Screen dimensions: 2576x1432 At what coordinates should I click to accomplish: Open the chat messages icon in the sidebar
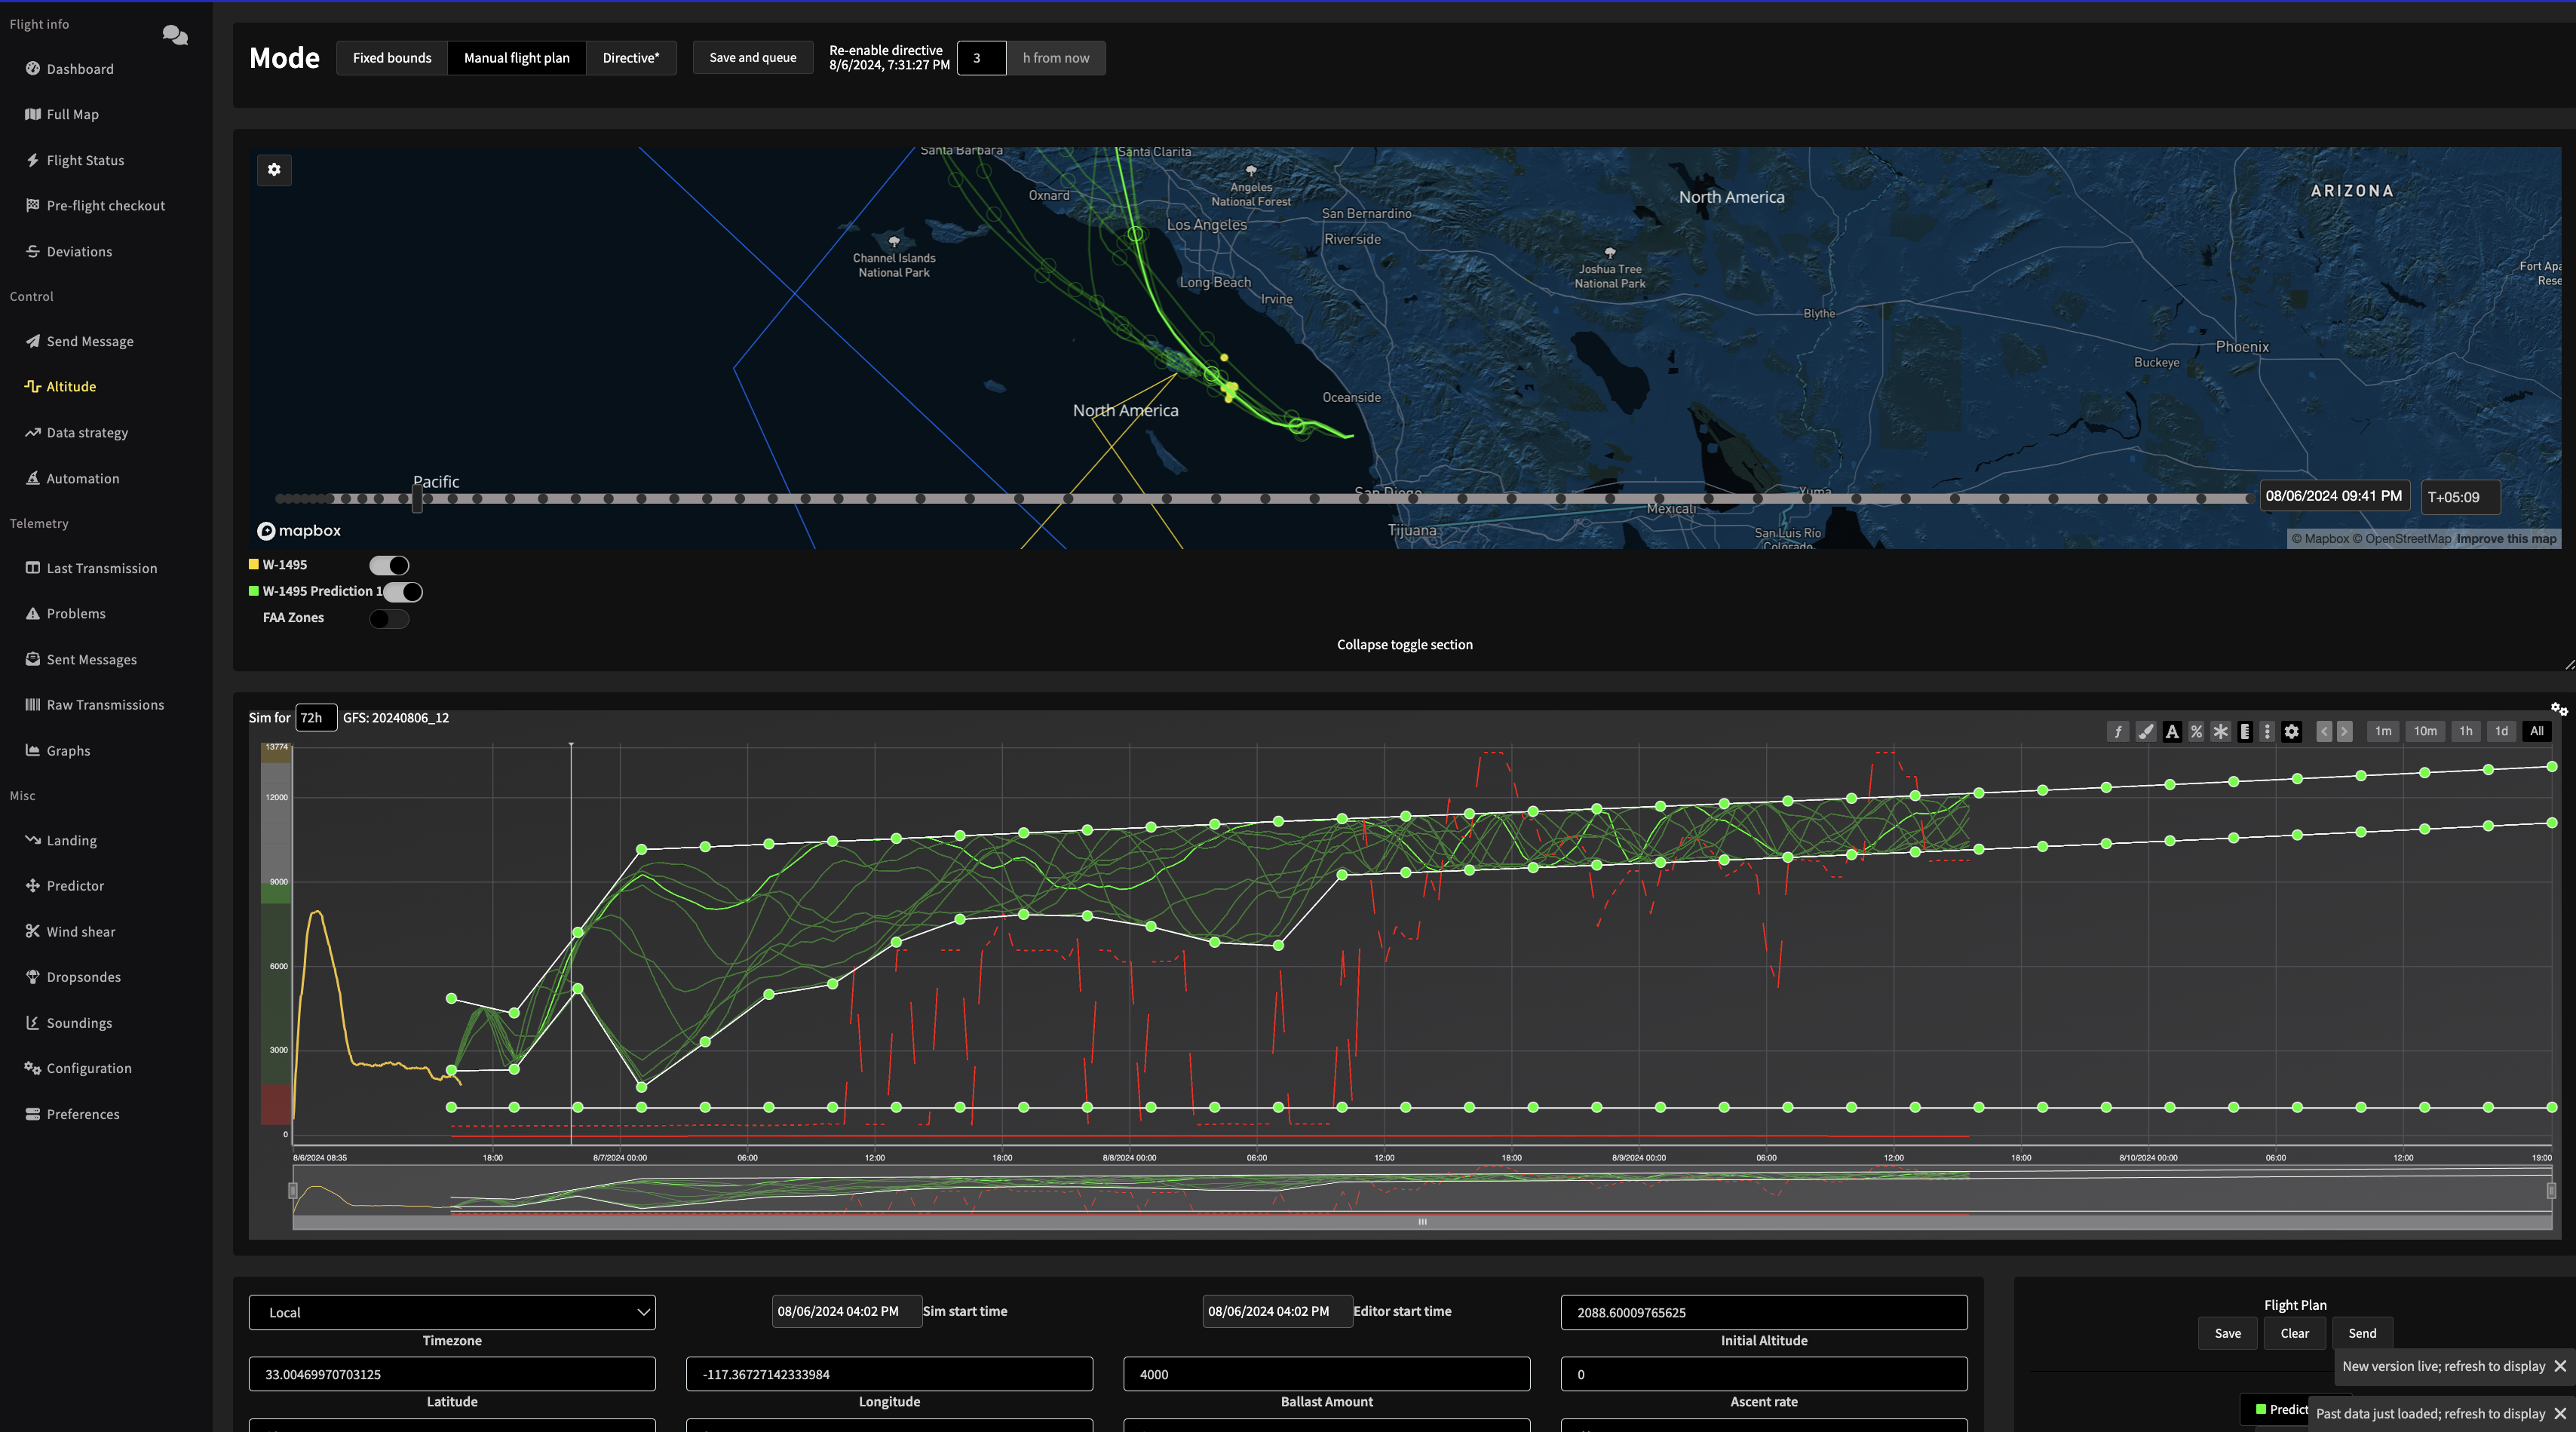click(x=175, y=35)
